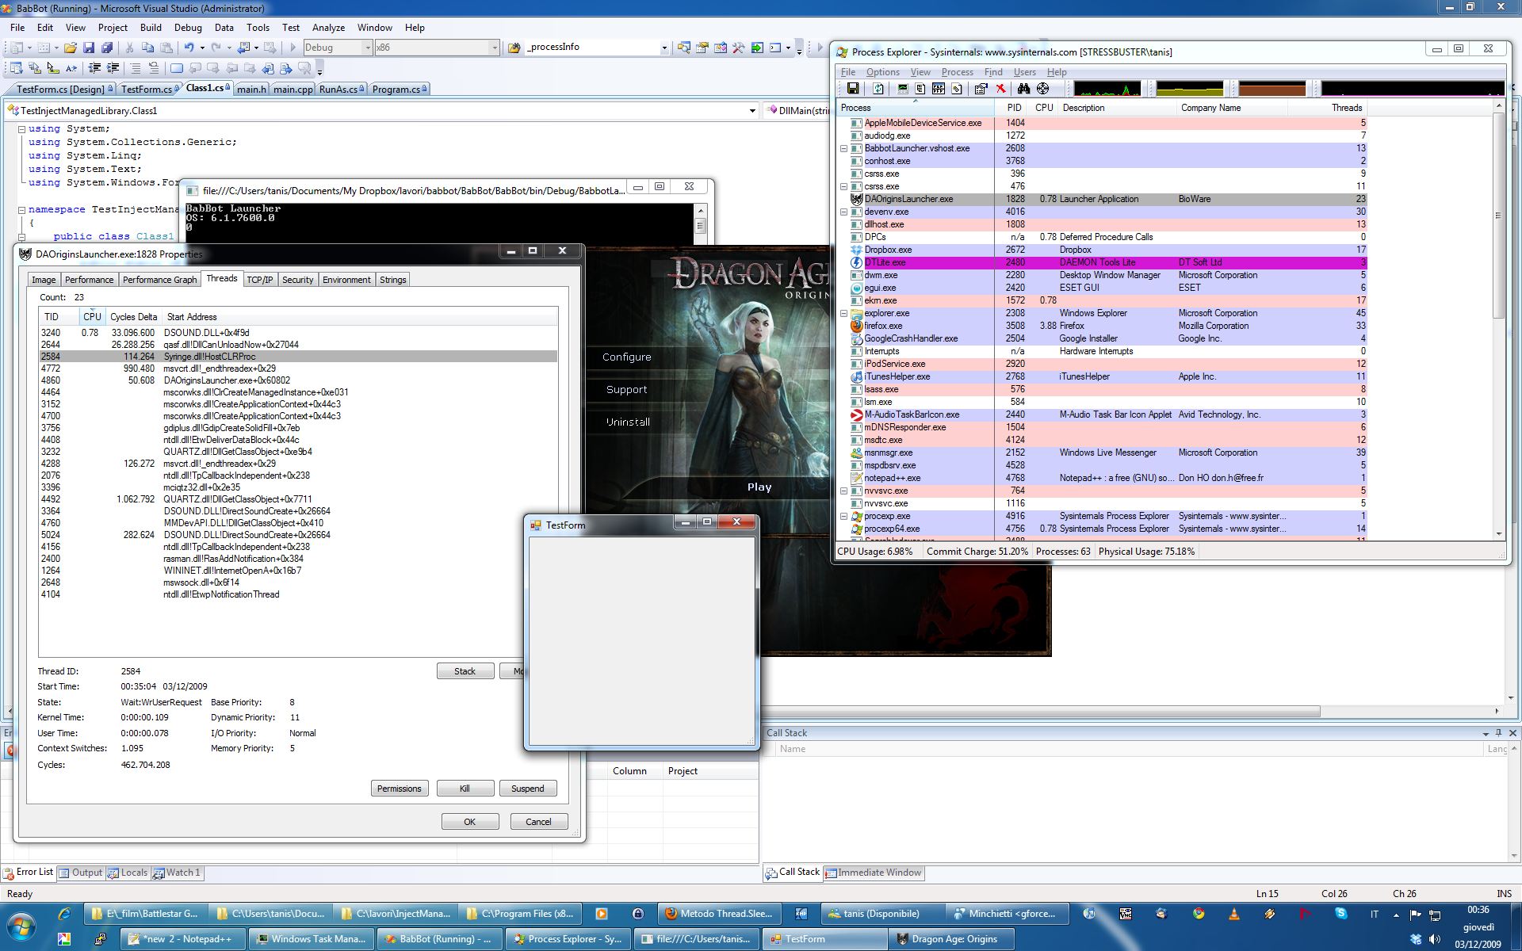Sort Process Explorer by Threads column

(x=1327, y=108)
